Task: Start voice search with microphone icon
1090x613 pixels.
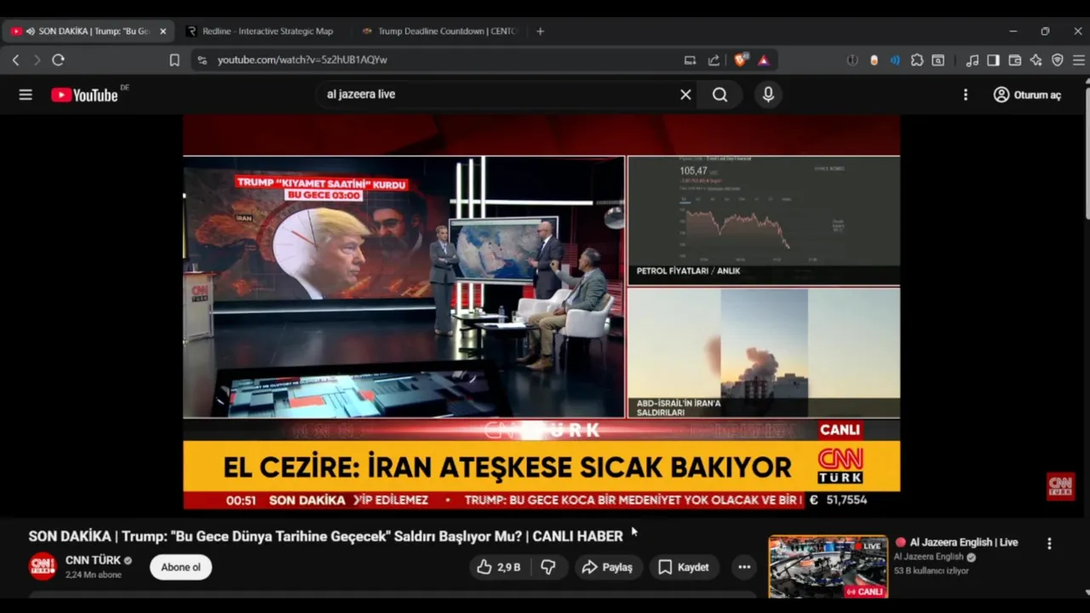Action: click(768, 95)
